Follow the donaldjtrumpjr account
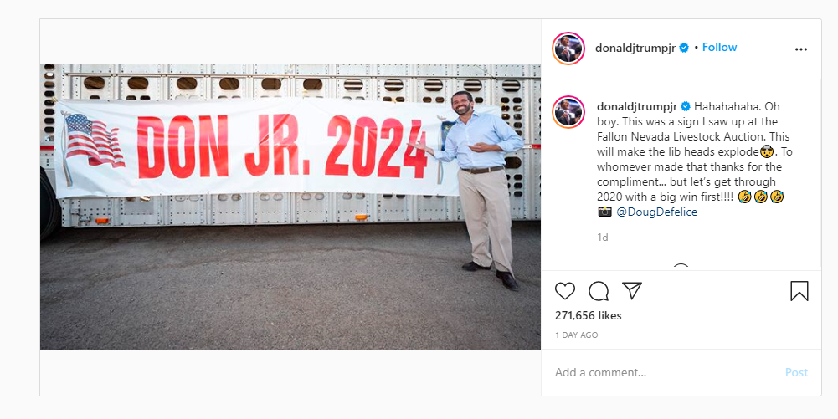The width and height of the screenshot is (838, 419). 719,48
